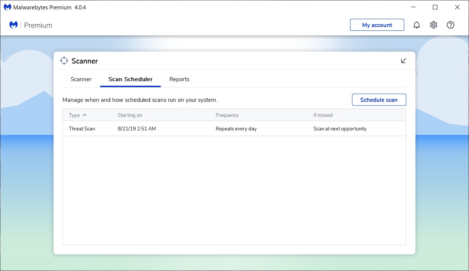Open the notifications bell
469x271 pixels.
417,25
